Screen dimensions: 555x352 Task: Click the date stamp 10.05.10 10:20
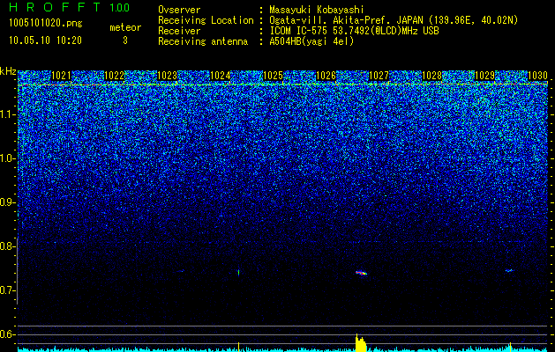click(45, 40)
